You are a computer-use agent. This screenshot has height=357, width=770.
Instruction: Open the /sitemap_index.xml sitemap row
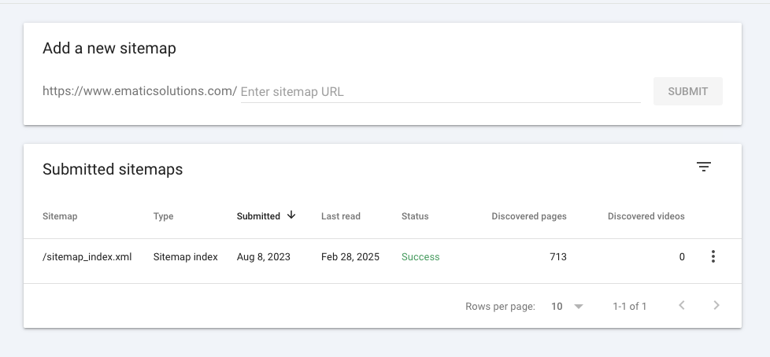tap(87, 257)
